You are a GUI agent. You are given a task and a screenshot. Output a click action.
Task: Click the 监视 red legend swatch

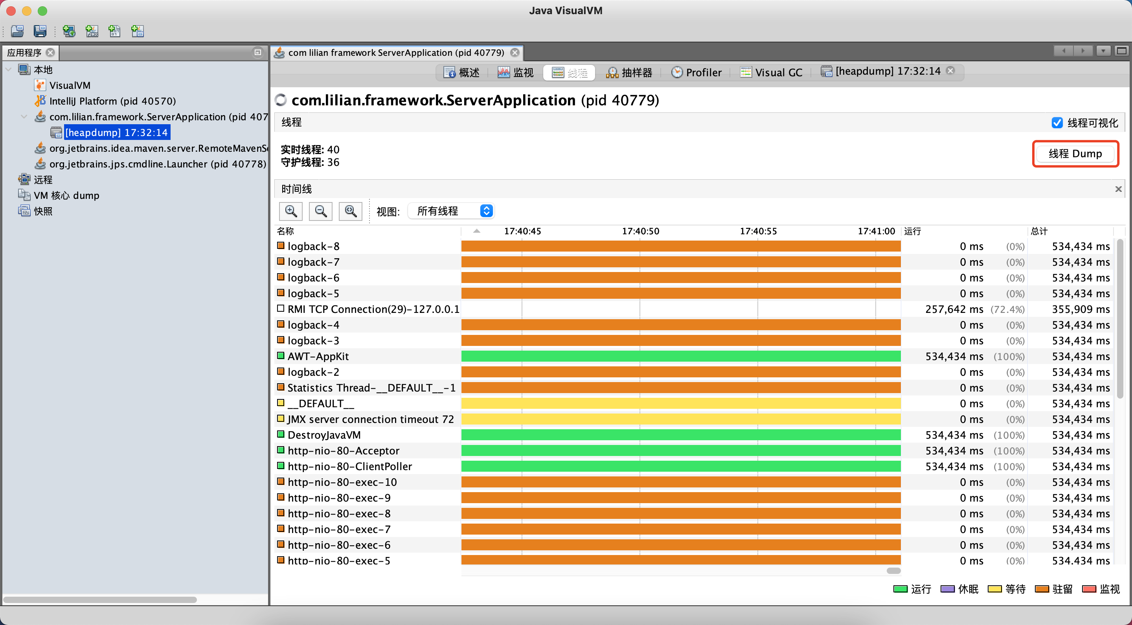[x=1089, y=589]
